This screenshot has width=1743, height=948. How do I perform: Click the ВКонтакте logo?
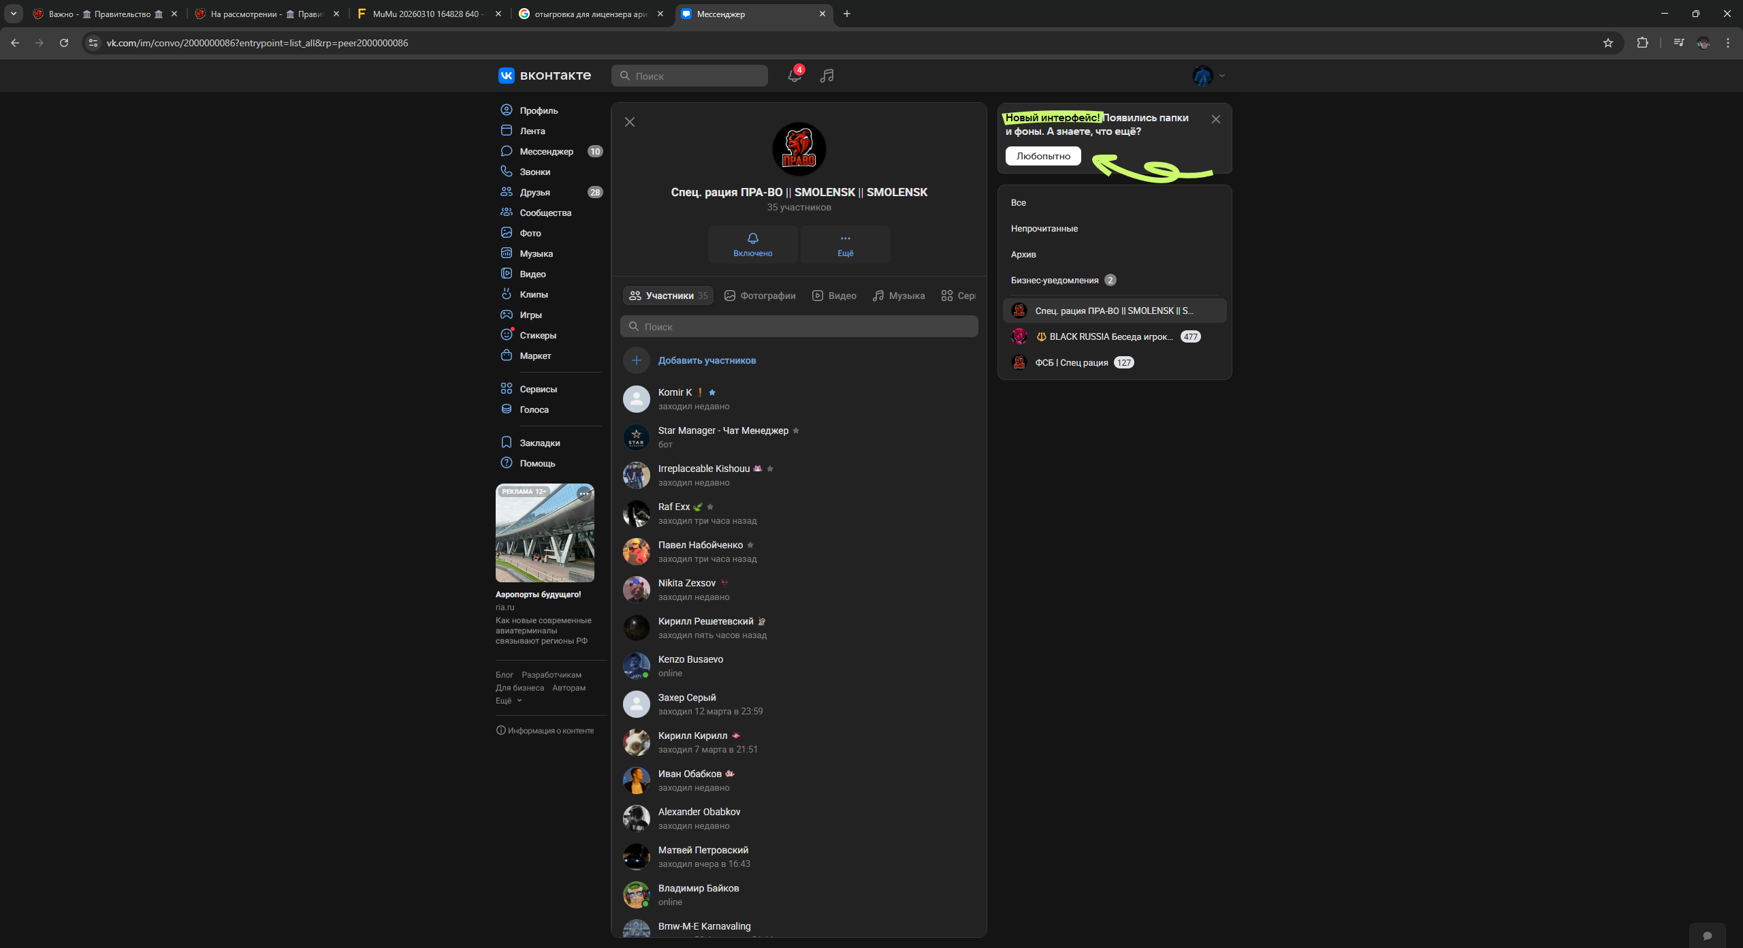(545, 76)
